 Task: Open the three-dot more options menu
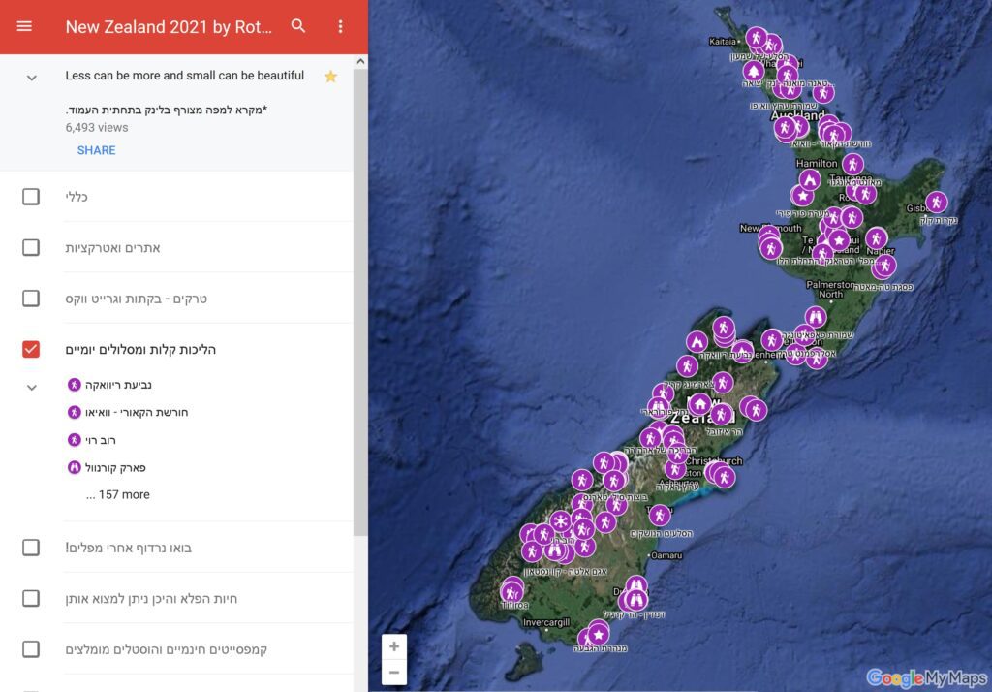(x=340, y=26)
